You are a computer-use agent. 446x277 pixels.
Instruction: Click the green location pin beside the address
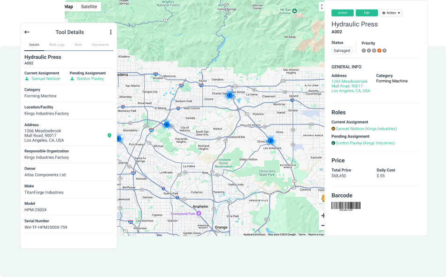[109, 135]
